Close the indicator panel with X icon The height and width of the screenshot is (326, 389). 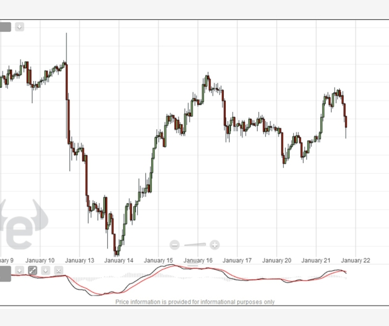coord(59,270)
